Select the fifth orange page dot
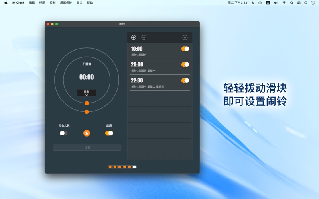The image size is (319, 199). point(130,167)
